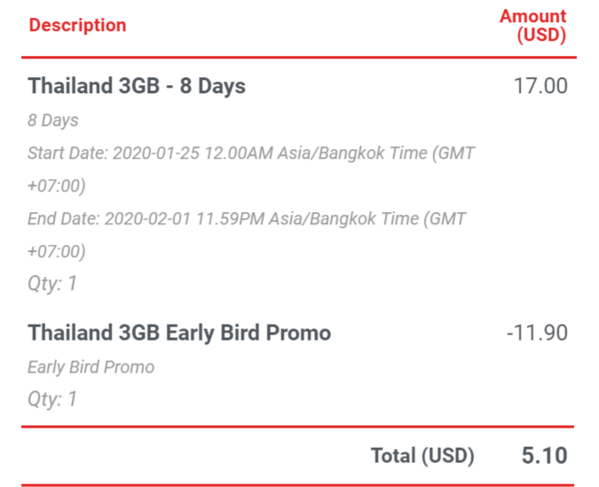Viewport: 599px width, 487px height.
Task: Click the Description column header
Action: (77, 25)
